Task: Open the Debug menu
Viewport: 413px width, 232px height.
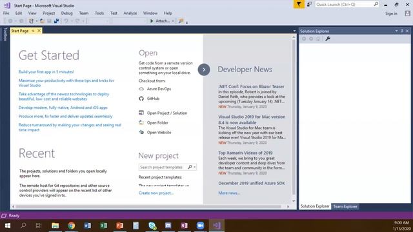Action: pos(66,13)
